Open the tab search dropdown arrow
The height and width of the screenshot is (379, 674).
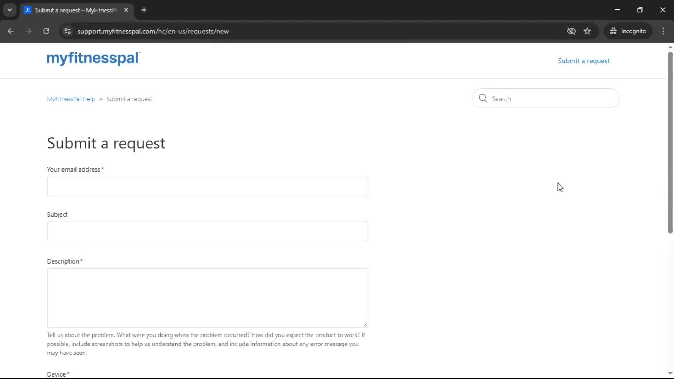[10, 10]
